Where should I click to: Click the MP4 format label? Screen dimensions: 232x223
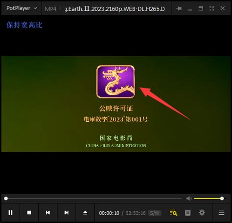tap(50, 9)
